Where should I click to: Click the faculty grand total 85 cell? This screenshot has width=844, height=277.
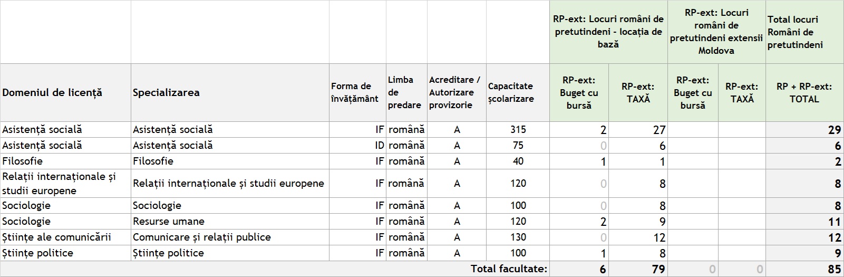click(804, 269)
